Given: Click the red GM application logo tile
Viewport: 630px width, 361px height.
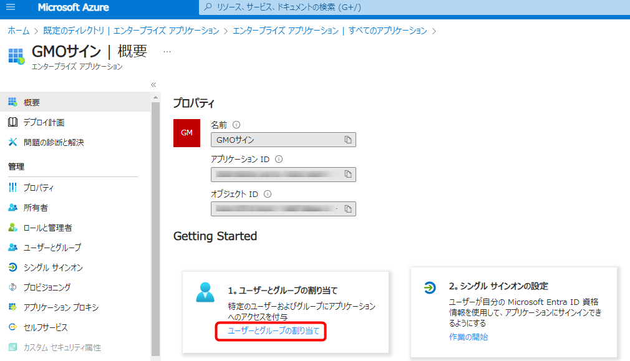Looking at the screenshot, I should coord(187,133).
